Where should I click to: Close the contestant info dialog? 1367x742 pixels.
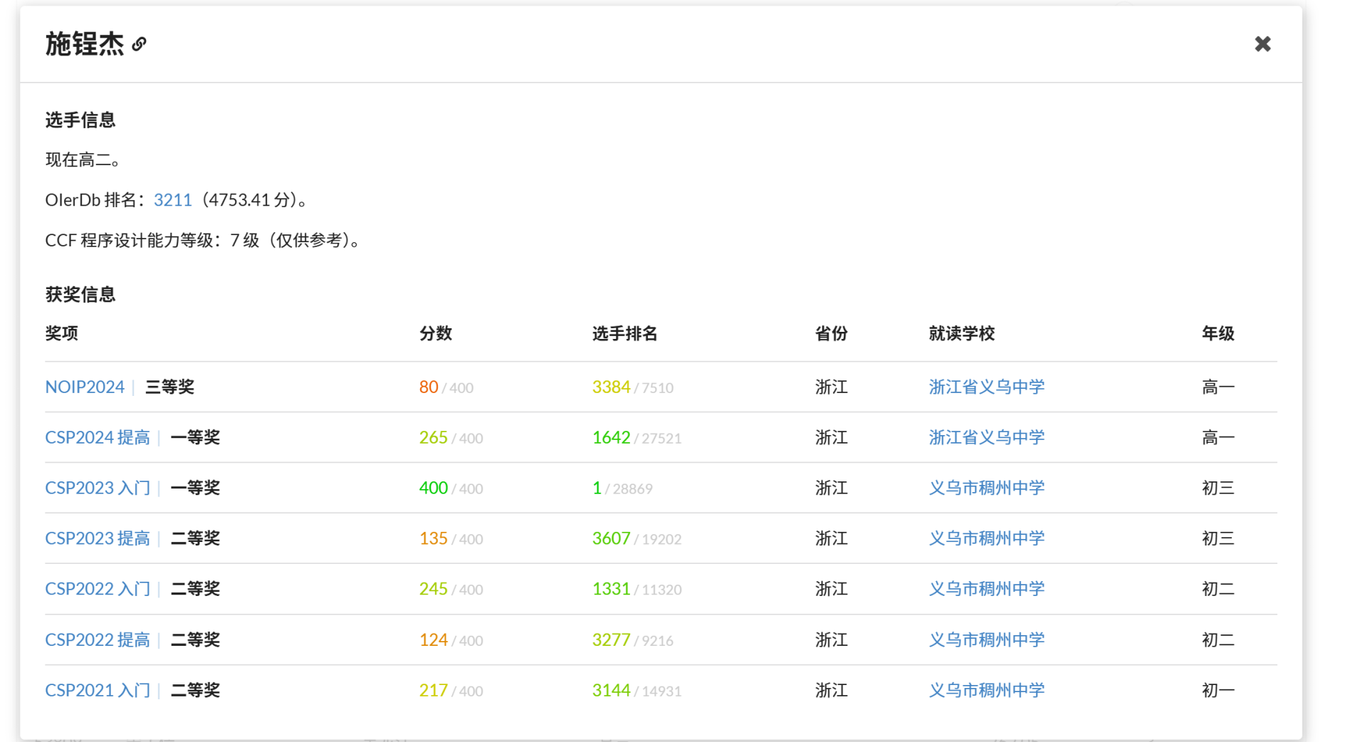(x=1262, y=44)
